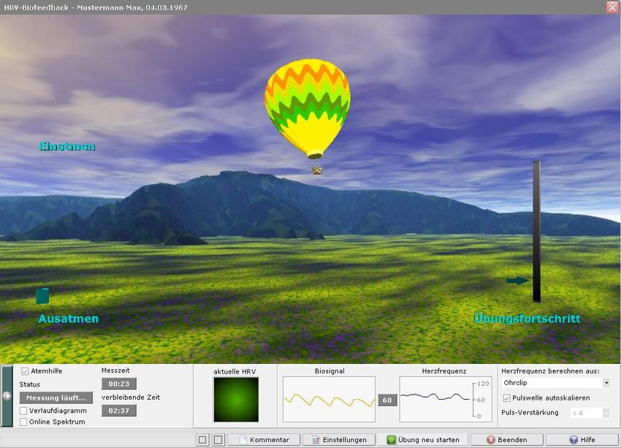Click the Übungsfortschritt arrow indicator
This screenshot has height=448, width=621.
click(517, 281)
